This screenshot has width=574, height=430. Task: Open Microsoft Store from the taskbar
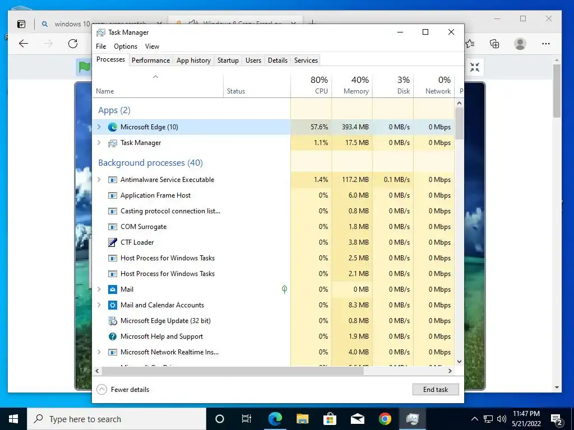[330, 419]
